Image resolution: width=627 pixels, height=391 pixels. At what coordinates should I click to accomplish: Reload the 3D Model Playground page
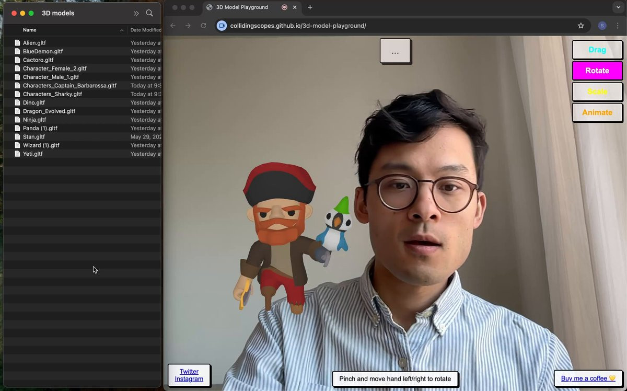click(203, 26)
